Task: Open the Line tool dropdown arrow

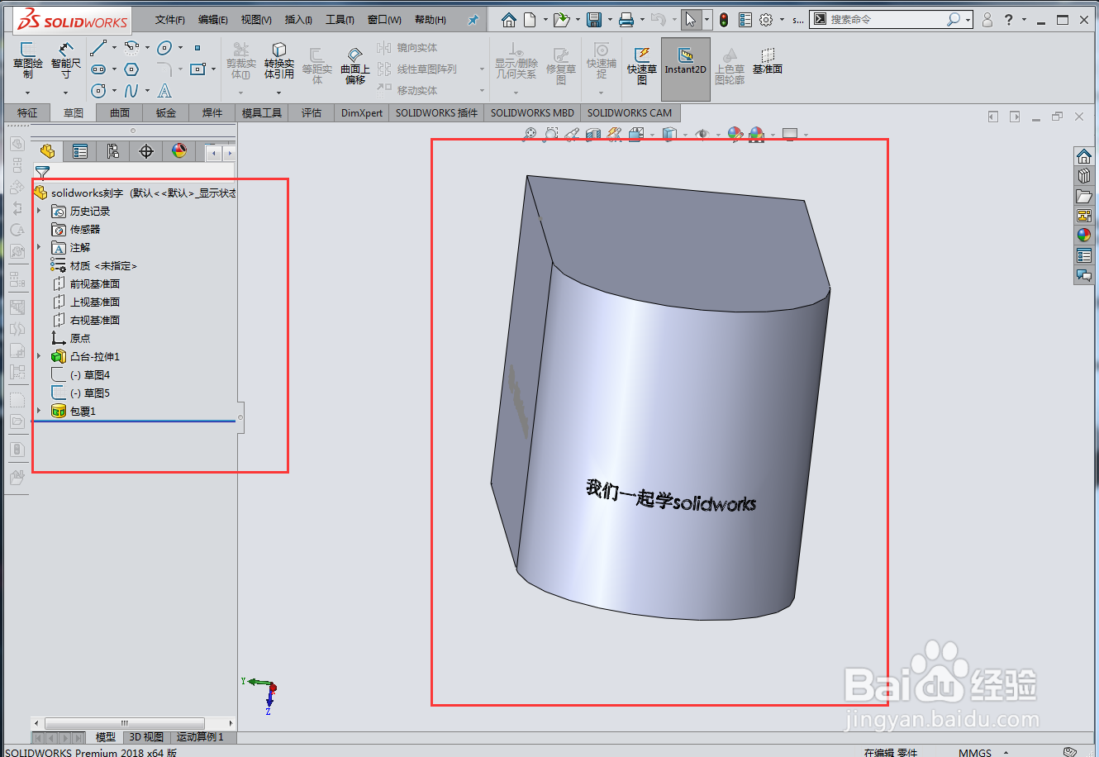Action: pos(114,48)
